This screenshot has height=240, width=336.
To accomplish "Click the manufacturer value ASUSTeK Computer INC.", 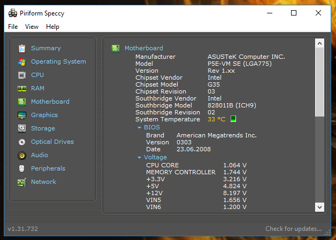I will 247,57.
